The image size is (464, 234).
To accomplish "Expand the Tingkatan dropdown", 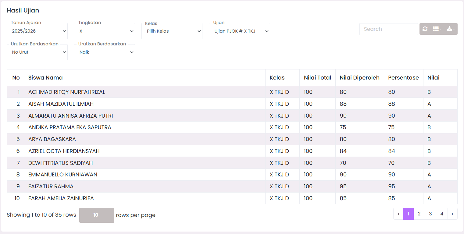I will pyautogui.click(x=104, y=31).
